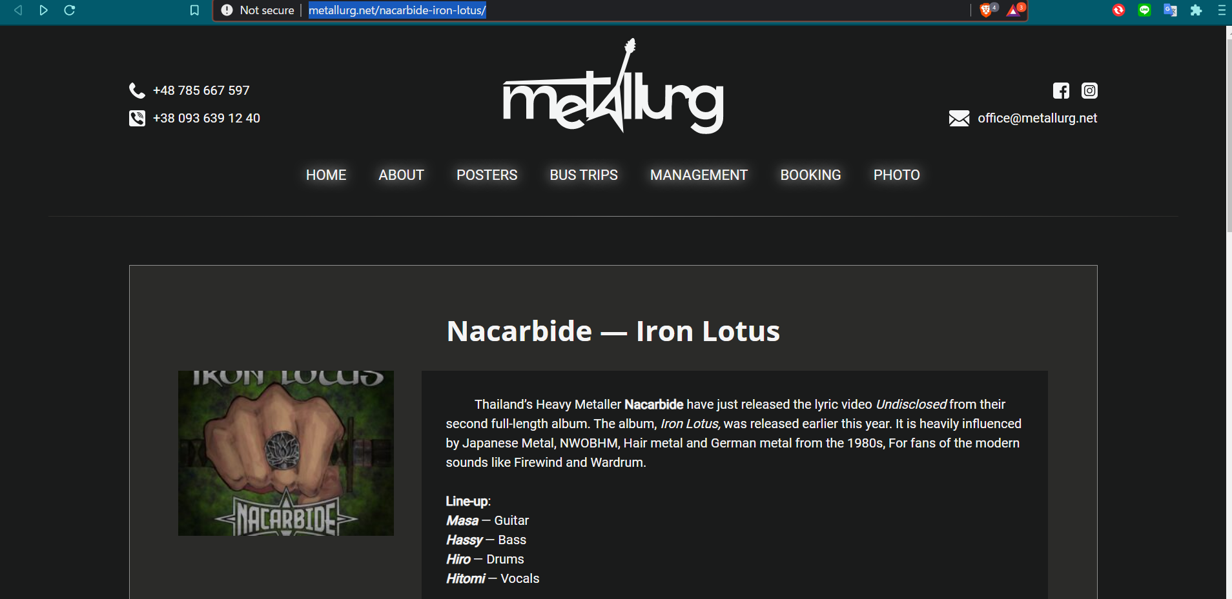Open the browser hamburger menu
This screenshot has height=599, width=1232.
1222,10
